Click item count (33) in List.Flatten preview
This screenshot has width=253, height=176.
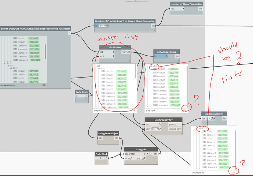pyautogui.click(x=133, y=111)
